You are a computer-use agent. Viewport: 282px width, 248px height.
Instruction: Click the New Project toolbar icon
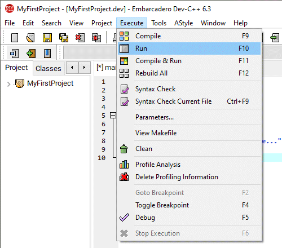pyautogui.click(x=15, y=54)
